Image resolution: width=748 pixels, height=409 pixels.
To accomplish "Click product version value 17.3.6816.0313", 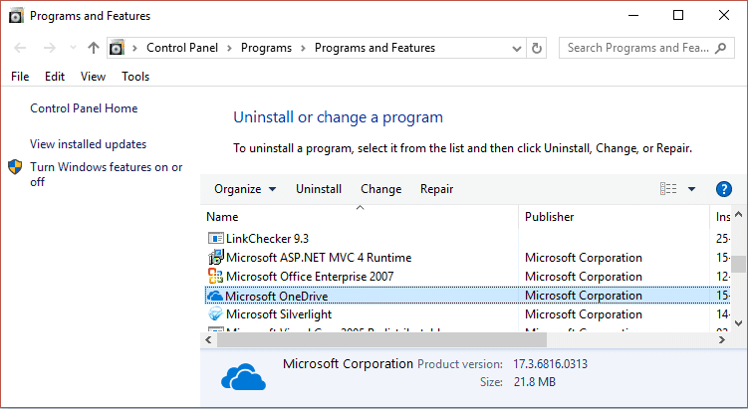I will pyautogui.click(x=551, y=364).
